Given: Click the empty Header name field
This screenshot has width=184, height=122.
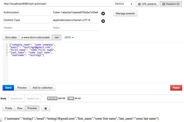Looking at the screenshot, I should pyautogui.click(x=26, y=28).
